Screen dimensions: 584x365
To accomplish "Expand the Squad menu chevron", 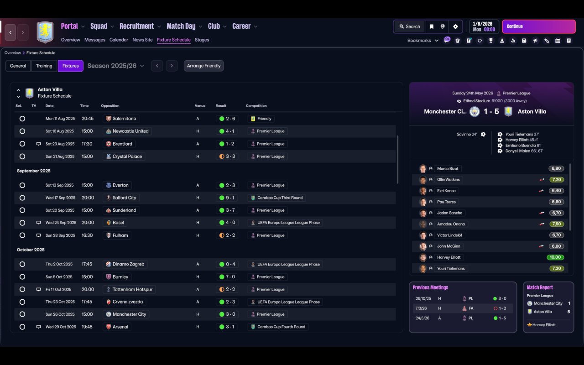I will click(x=112, y=26).
